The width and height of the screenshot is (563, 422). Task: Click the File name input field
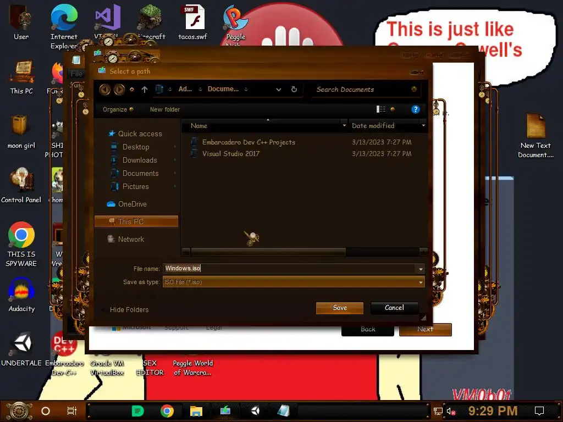(x=289, y=268)
